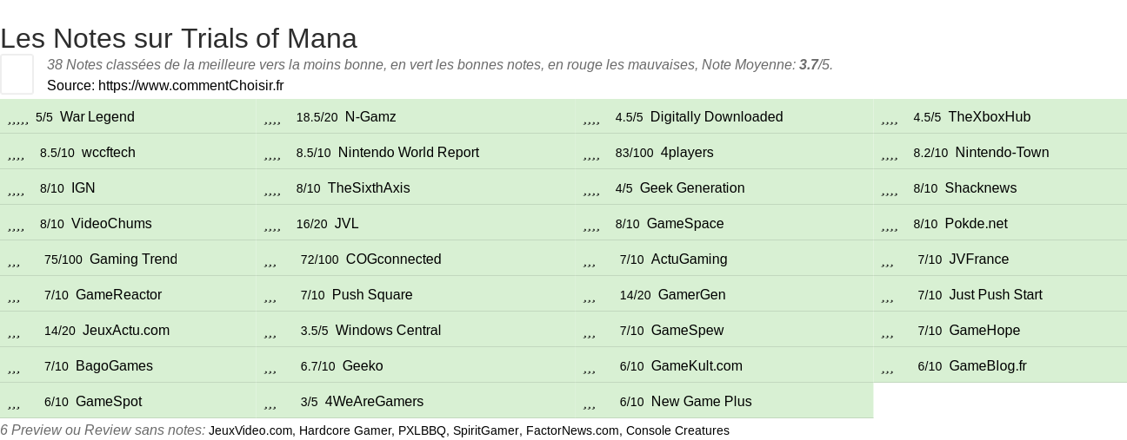Open PXLBBQ unrated review link
Screen dimensions: 1127x440
pos(422,430)
